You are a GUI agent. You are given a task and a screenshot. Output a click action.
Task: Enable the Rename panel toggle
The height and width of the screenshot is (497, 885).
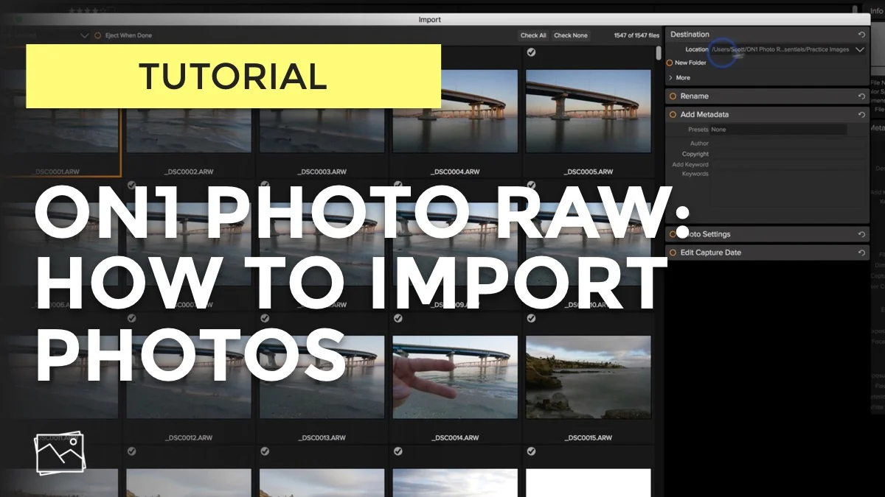click(x=672, y=96)
